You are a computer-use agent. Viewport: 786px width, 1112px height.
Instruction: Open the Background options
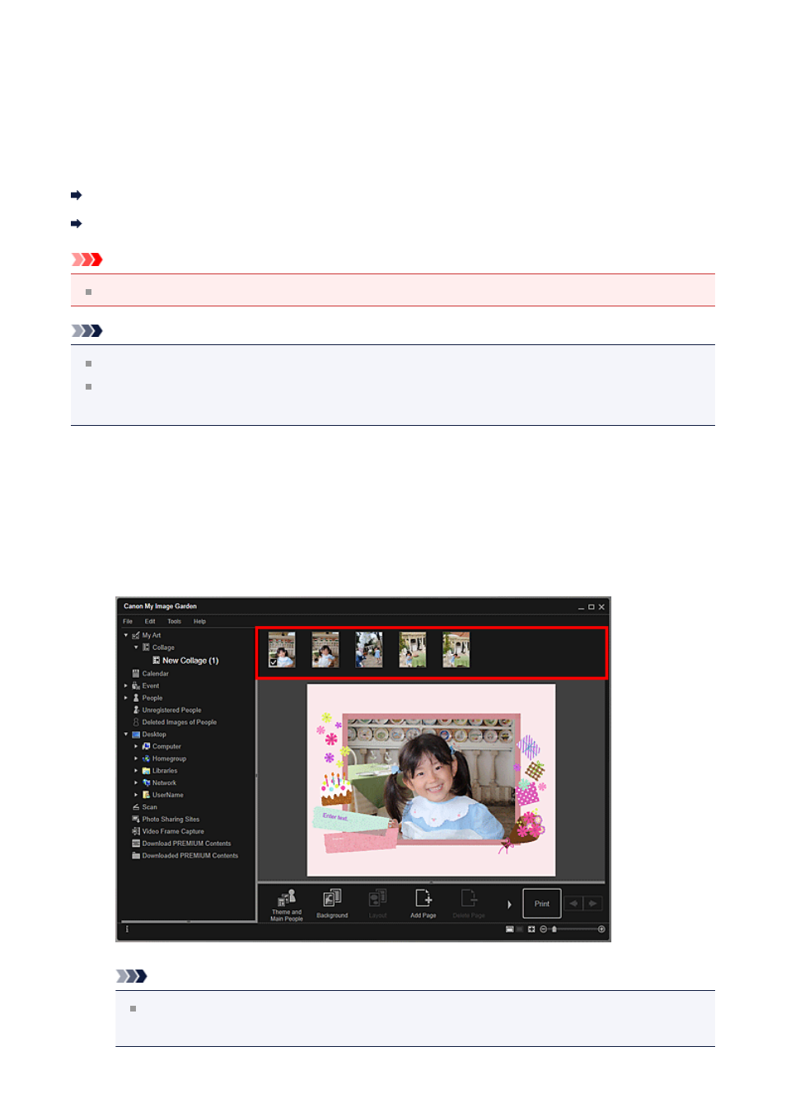(332, 904)
